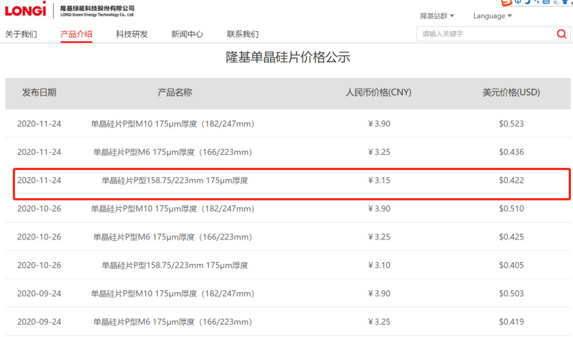Click the $0.425 USD price cell
Viewport: 573px width, 337px height.
tap(511, 237)
